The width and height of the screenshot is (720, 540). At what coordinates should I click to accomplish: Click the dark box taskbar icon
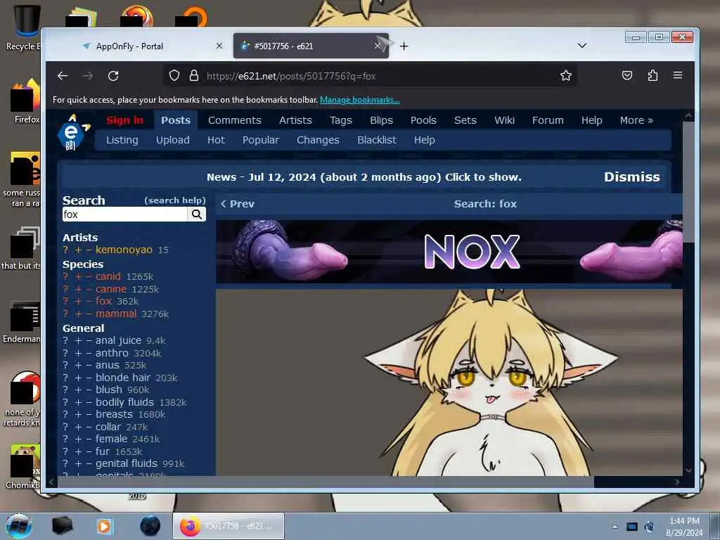click(63, 526)
